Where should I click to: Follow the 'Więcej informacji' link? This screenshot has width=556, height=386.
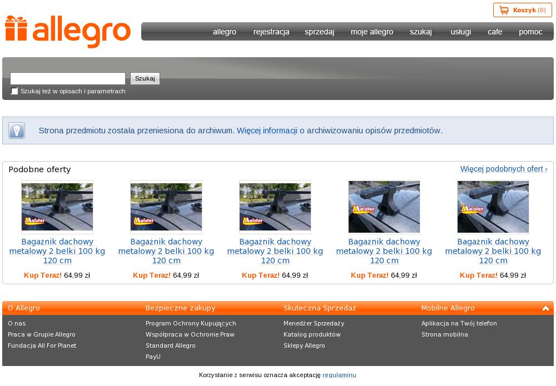267,131
